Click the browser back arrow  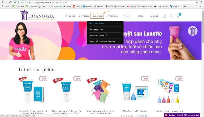pyautogui.click(x=3, y=2)
